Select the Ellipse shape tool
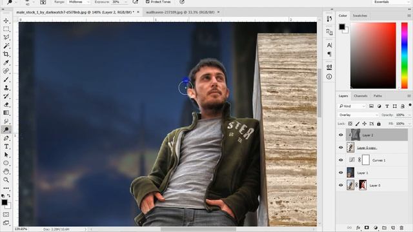Screen dimensions: 413x232 point(6,163)
